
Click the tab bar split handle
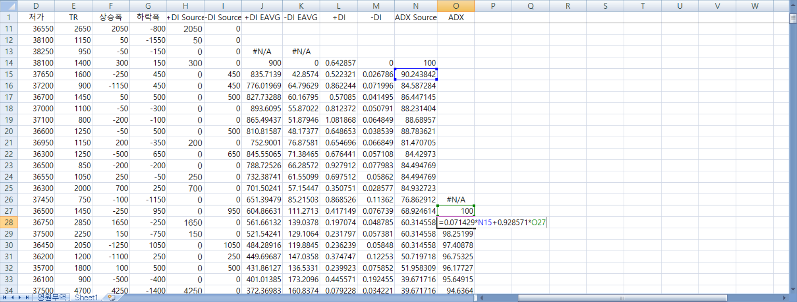(x=475, y=298)
